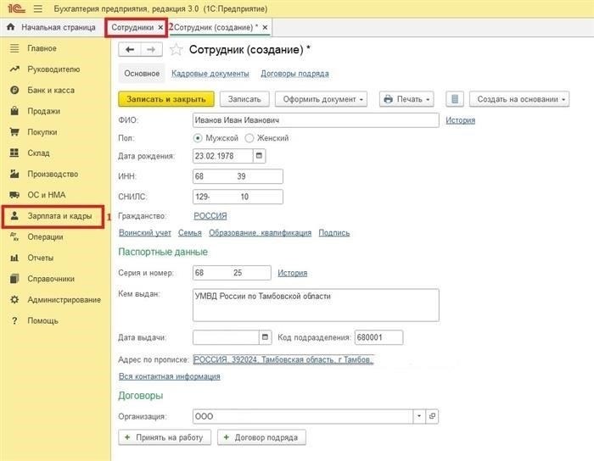The image size is (594, 461).
Task: Open Администрирование section
Action: tap(56, 299)
